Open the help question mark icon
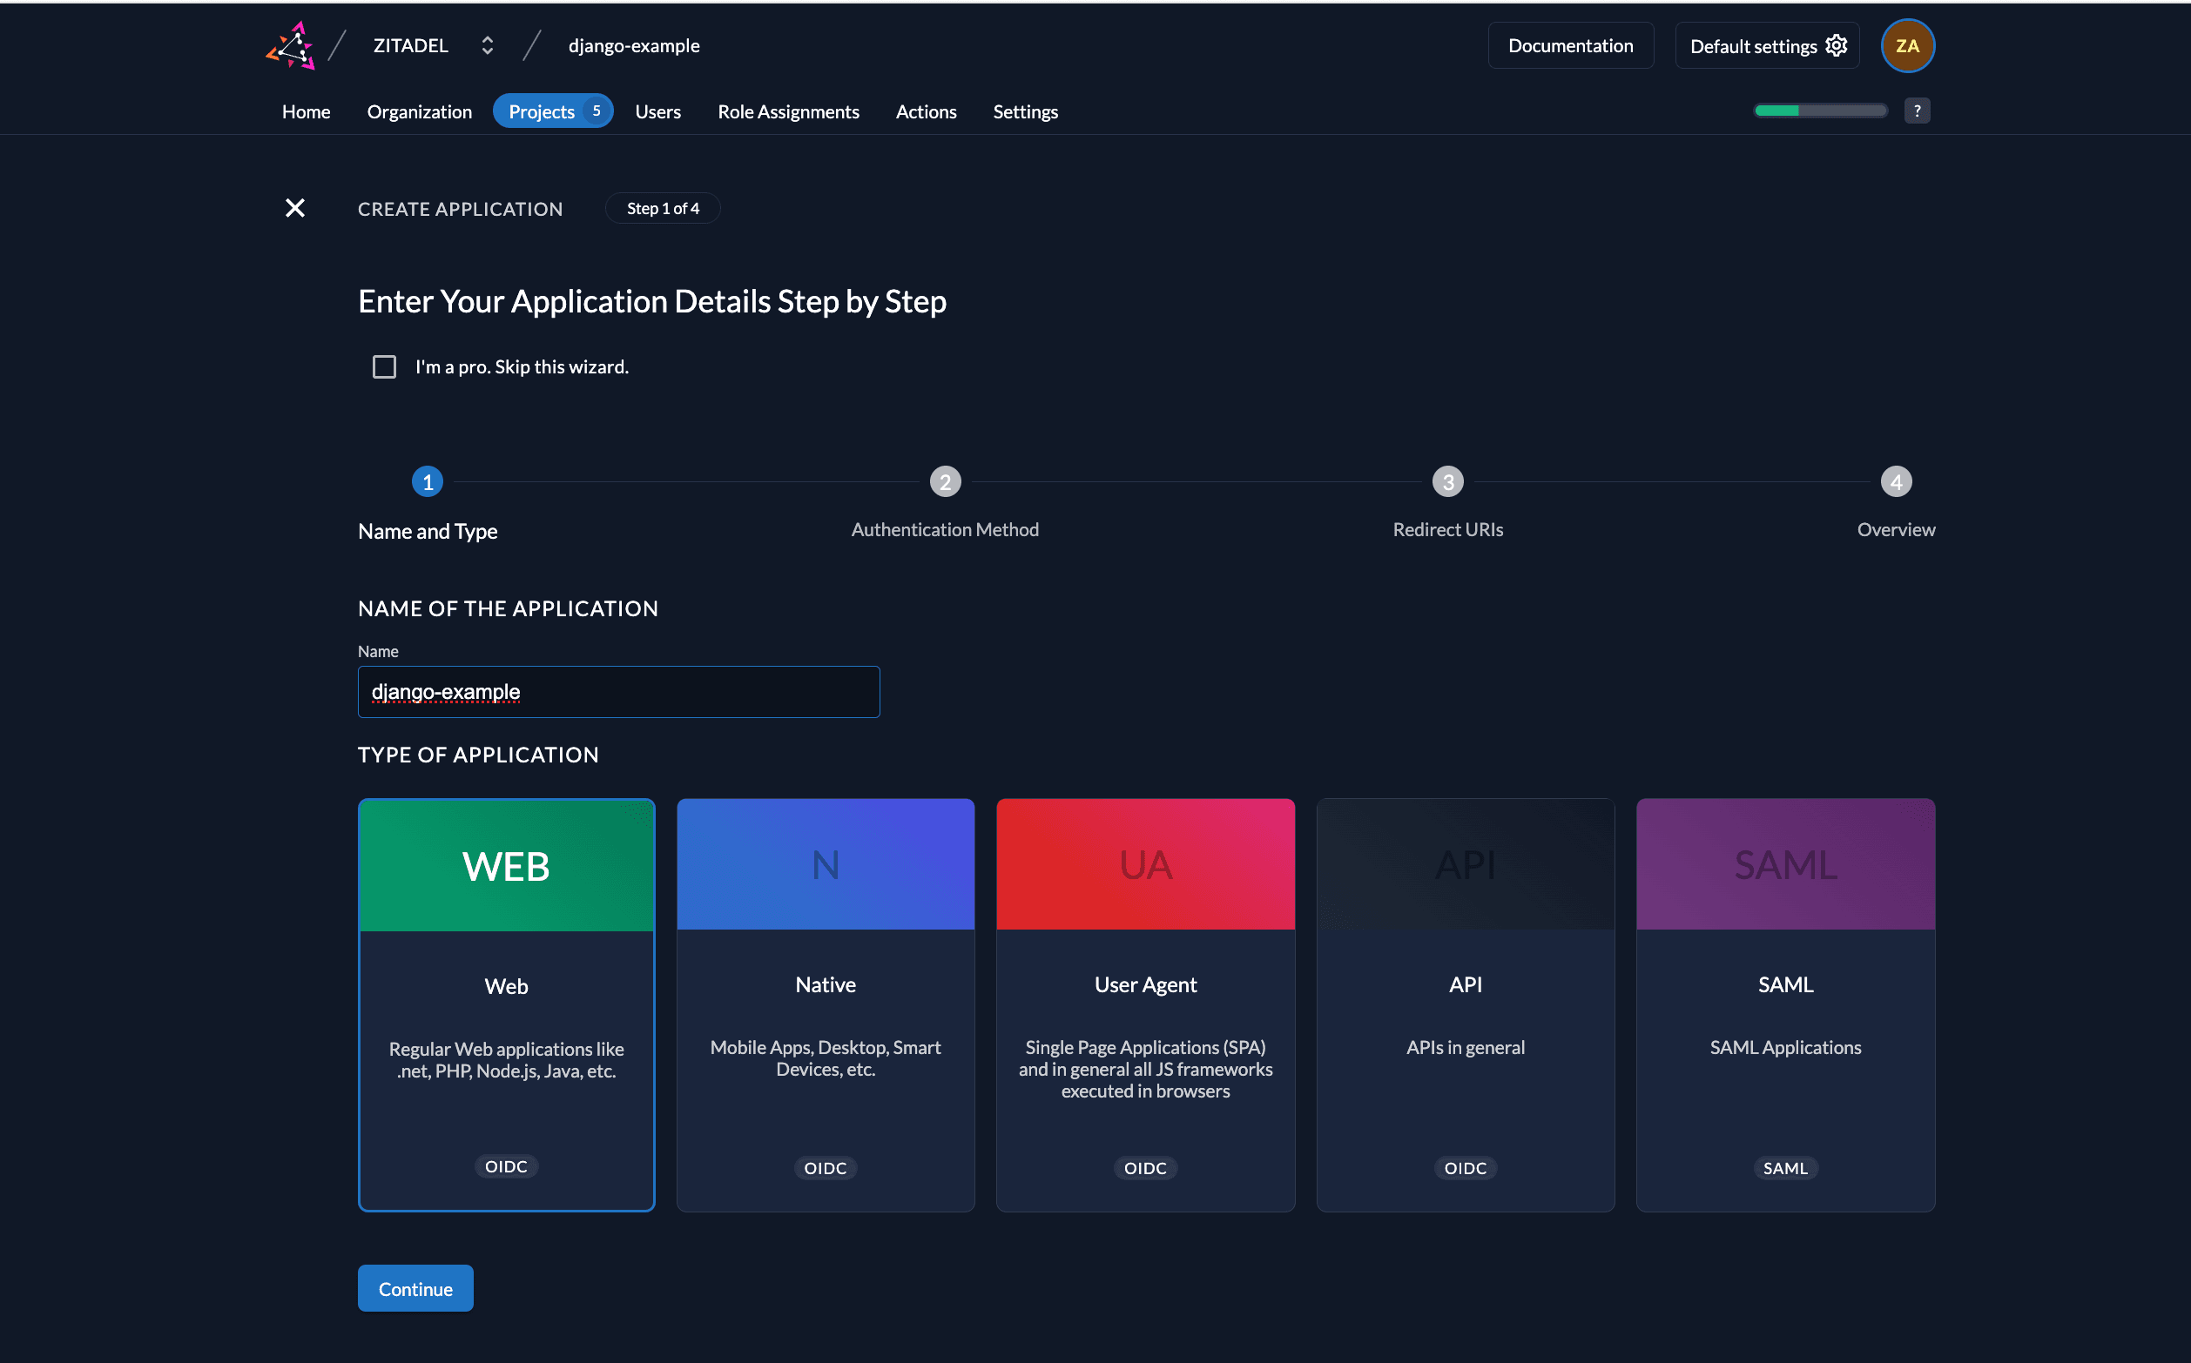2191x1363 pixels. 1918,110
